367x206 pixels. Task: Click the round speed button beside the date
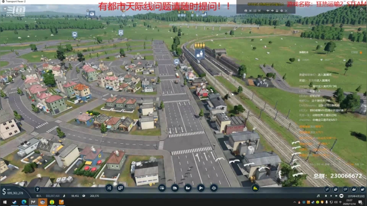point(342,196)
